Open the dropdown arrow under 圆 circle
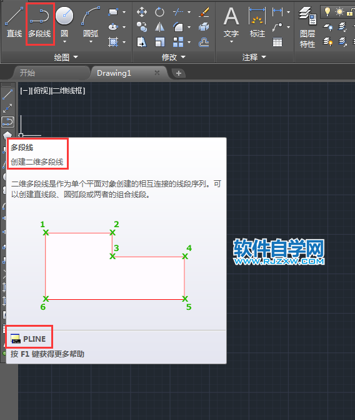Image resolution: width=355 pixels, height=420 pixels. 64,42
